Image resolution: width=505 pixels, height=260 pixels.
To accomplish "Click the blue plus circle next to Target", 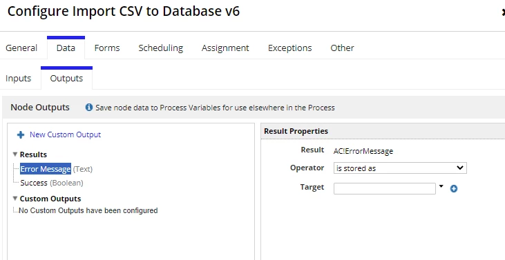I will (454, 189).
